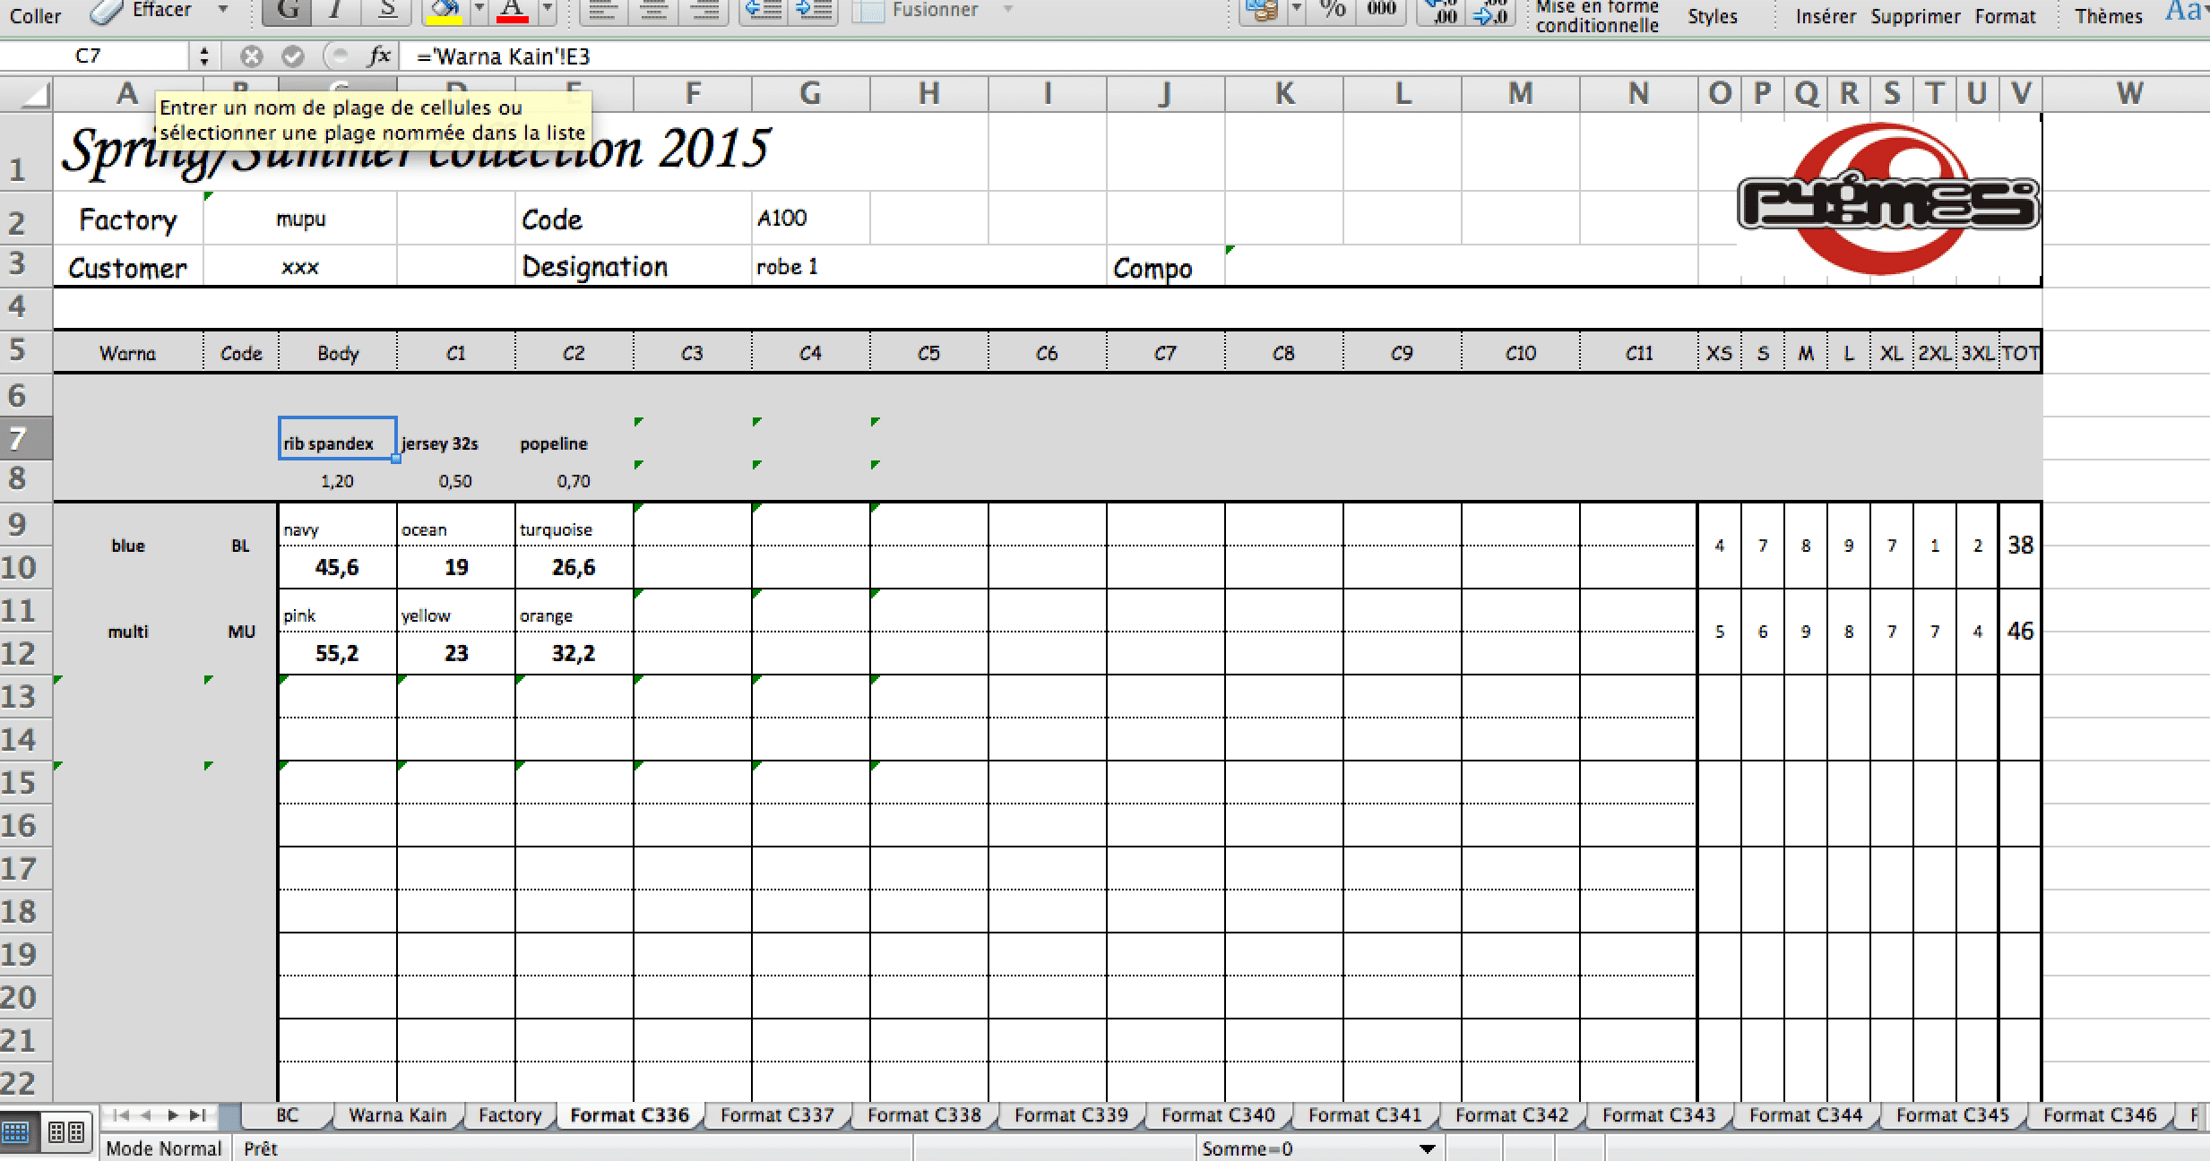Toggle underline (S) formatting button

(x=386, y=10)
